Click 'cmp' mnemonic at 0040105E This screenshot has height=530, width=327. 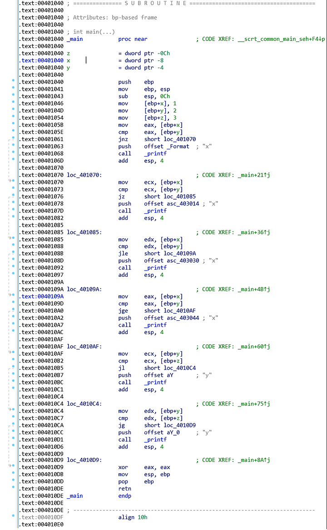[123, 132]
